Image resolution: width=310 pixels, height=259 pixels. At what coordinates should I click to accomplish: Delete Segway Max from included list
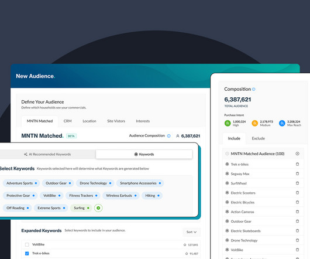click(x=297, y=173)
